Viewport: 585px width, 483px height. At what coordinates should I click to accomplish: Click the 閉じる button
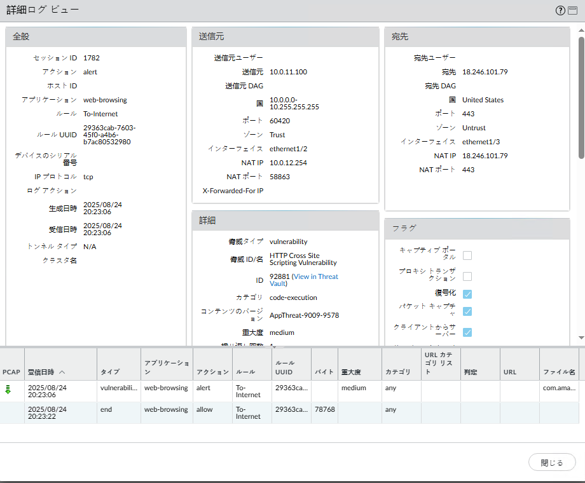click(551, 463)
